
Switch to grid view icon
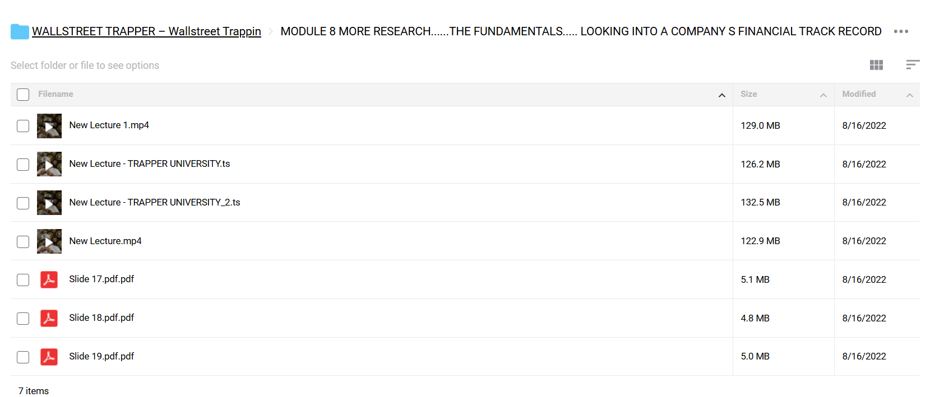coord(876,65)
